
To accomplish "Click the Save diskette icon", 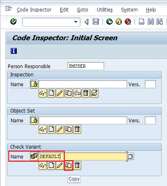I will pyautogui.click(x=96, y=22).
